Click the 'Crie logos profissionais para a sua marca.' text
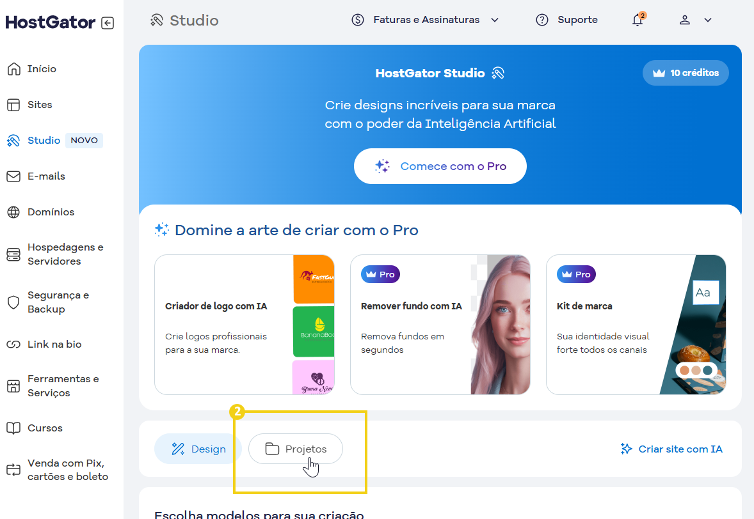The image size is (754, 519). point(216,343)
